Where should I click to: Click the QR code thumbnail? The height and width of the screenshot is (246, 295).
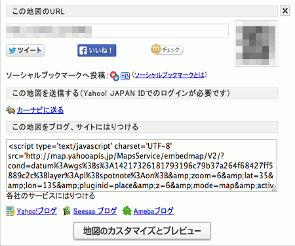pyautogui.click(x=256, y=43)
